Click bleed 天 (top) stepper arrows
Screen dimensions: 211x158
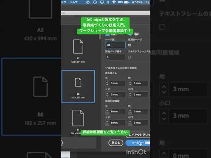[107, 83]
